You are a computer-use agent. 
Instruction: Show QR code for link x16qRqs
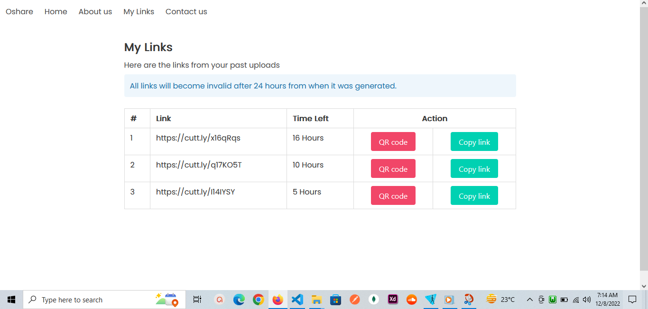click(x=393, y=141)
